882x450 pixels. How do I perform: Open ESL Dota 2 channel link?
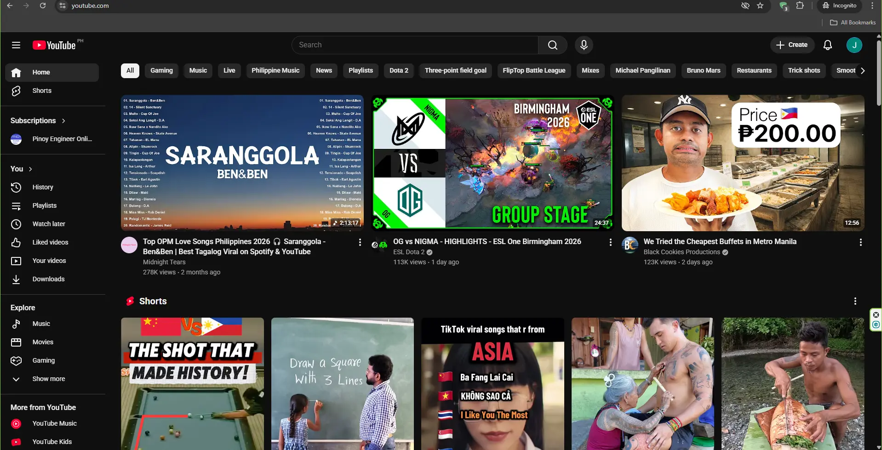409,252
